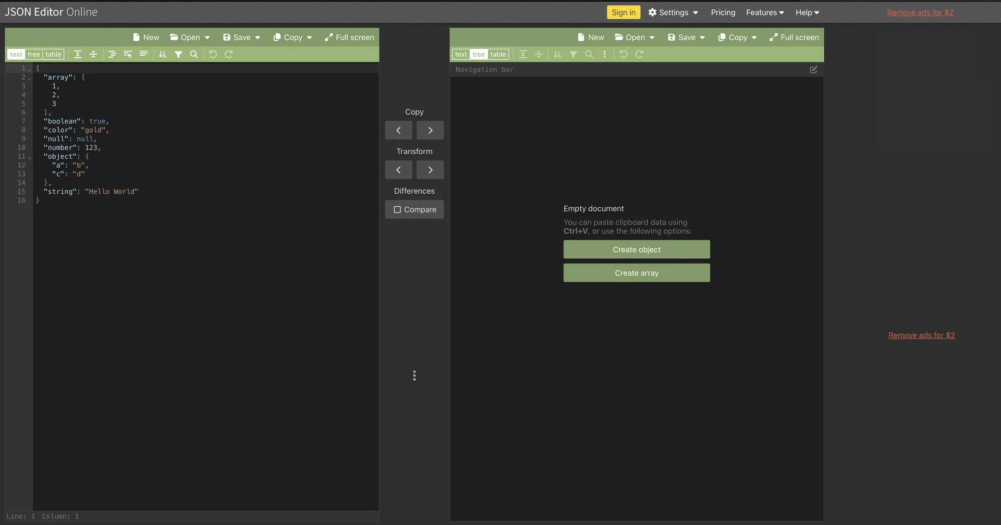Open the Features dropdown in the header
1001x525 pixels.
764,12
